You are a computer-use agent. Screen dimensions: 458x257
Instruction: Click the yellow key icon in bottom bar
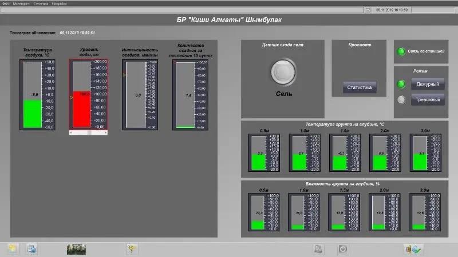132,248
